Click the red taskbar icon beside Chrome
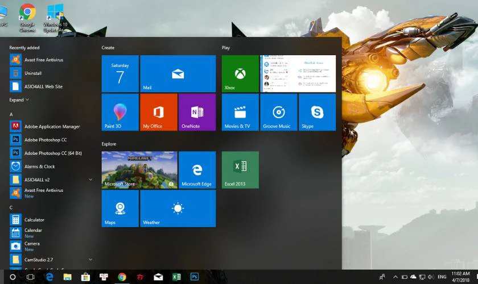The image size is (478, 284). [140, 277]
